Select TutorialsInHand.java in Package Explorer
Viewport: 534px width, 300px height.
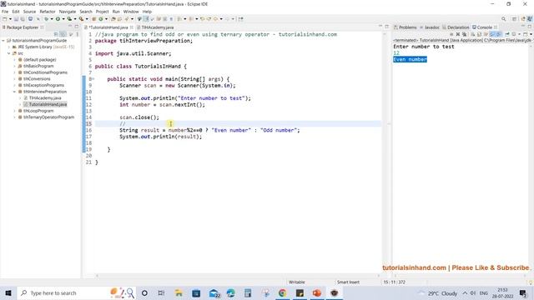[48, 104]
